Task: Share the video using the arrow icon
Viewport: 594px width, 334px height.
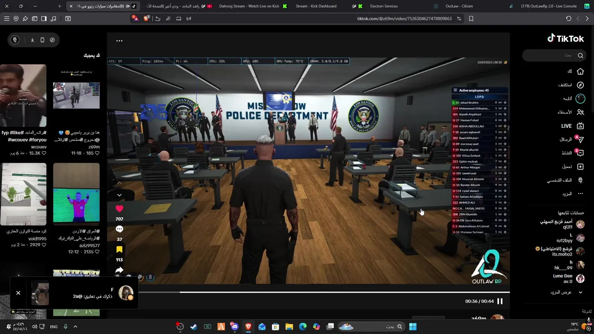Action: (119, 270)
